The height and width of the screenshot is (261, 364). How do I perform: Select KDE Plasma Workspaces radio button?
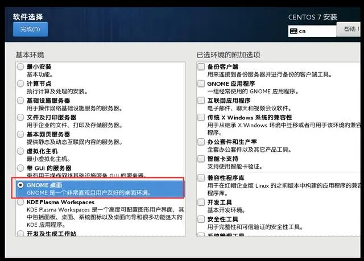click(x=20, y=202)
